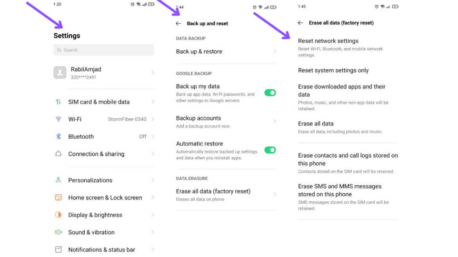Click the Bluetooth icon in Settings list
This screenshot has width=458, height=257.
coord(58,136)
